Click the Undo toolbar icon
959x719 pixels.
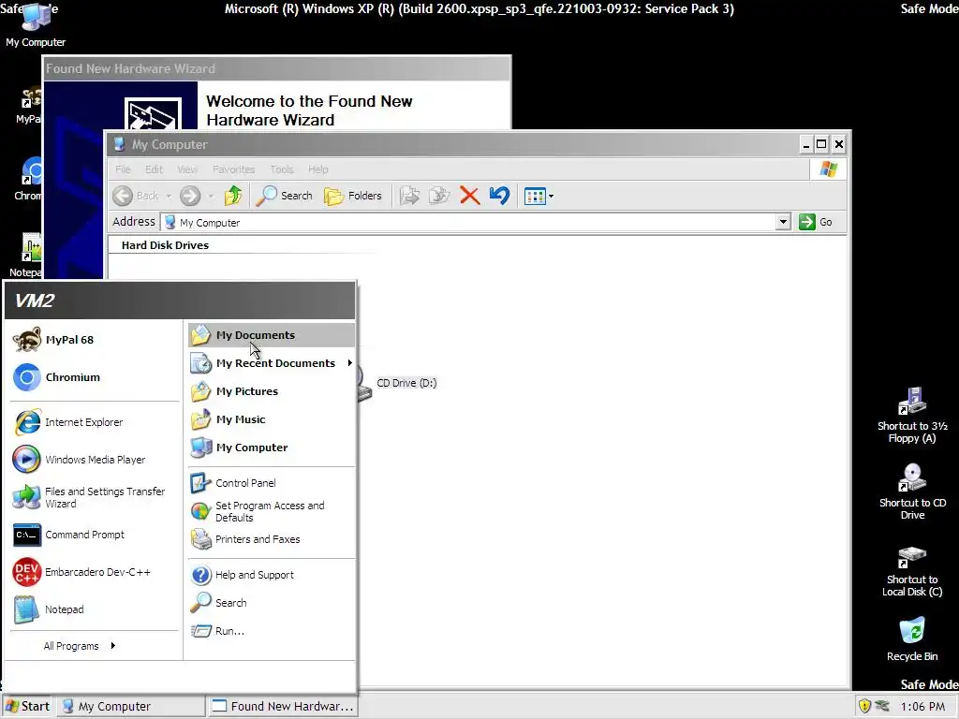(x=499, y=196)
